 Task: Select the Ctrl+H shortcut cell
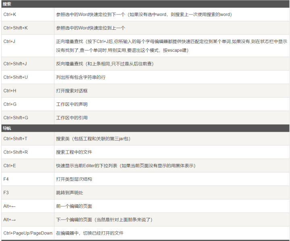click(28, 91)
